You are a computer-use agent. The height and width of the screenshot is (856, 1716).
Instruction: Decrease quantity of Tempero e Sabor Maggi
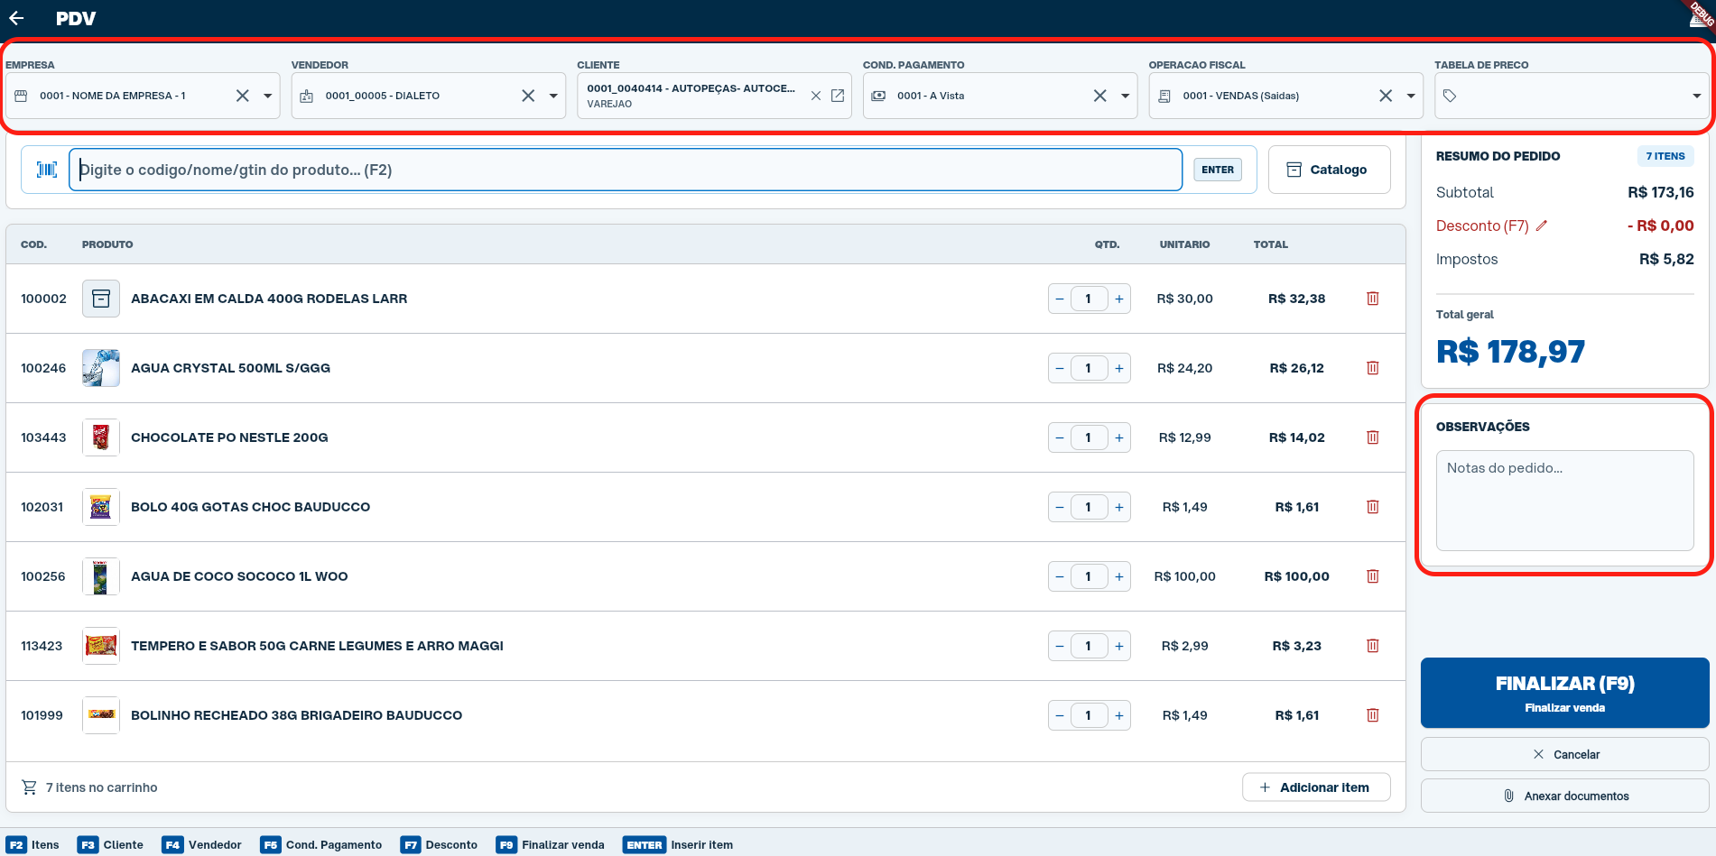pyautogui.click(x=1060, y=646)
